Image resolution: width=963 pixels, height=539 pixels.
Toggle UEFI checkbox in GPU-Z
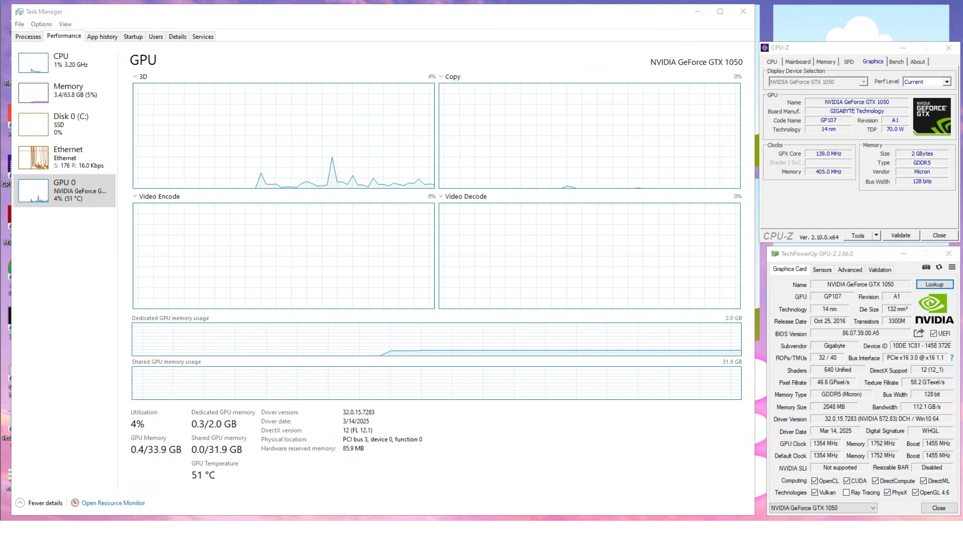click(933, 333)
